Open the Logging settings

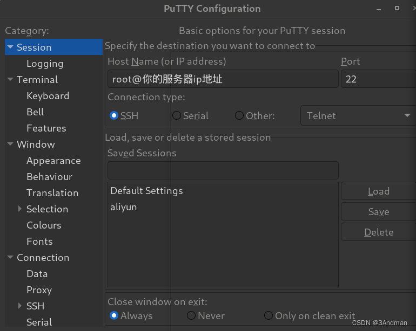tap(45, 64)
